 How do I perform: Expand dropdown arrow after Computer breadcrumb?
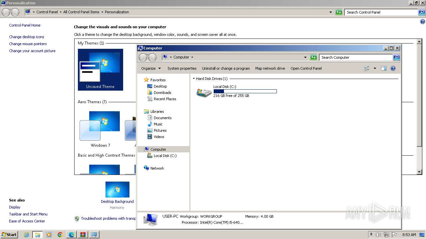[192, 57]
